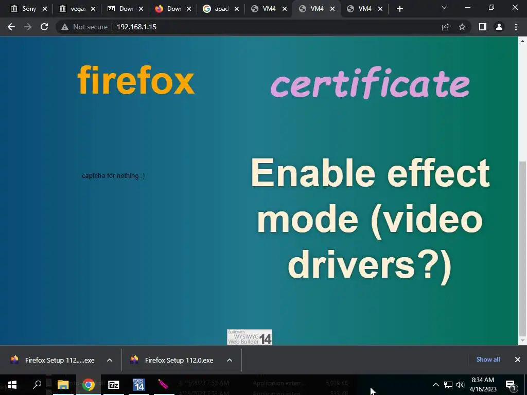Minimize the Chrome window
527x395 pixels.
pyautogui.click(x=467, y=7)
